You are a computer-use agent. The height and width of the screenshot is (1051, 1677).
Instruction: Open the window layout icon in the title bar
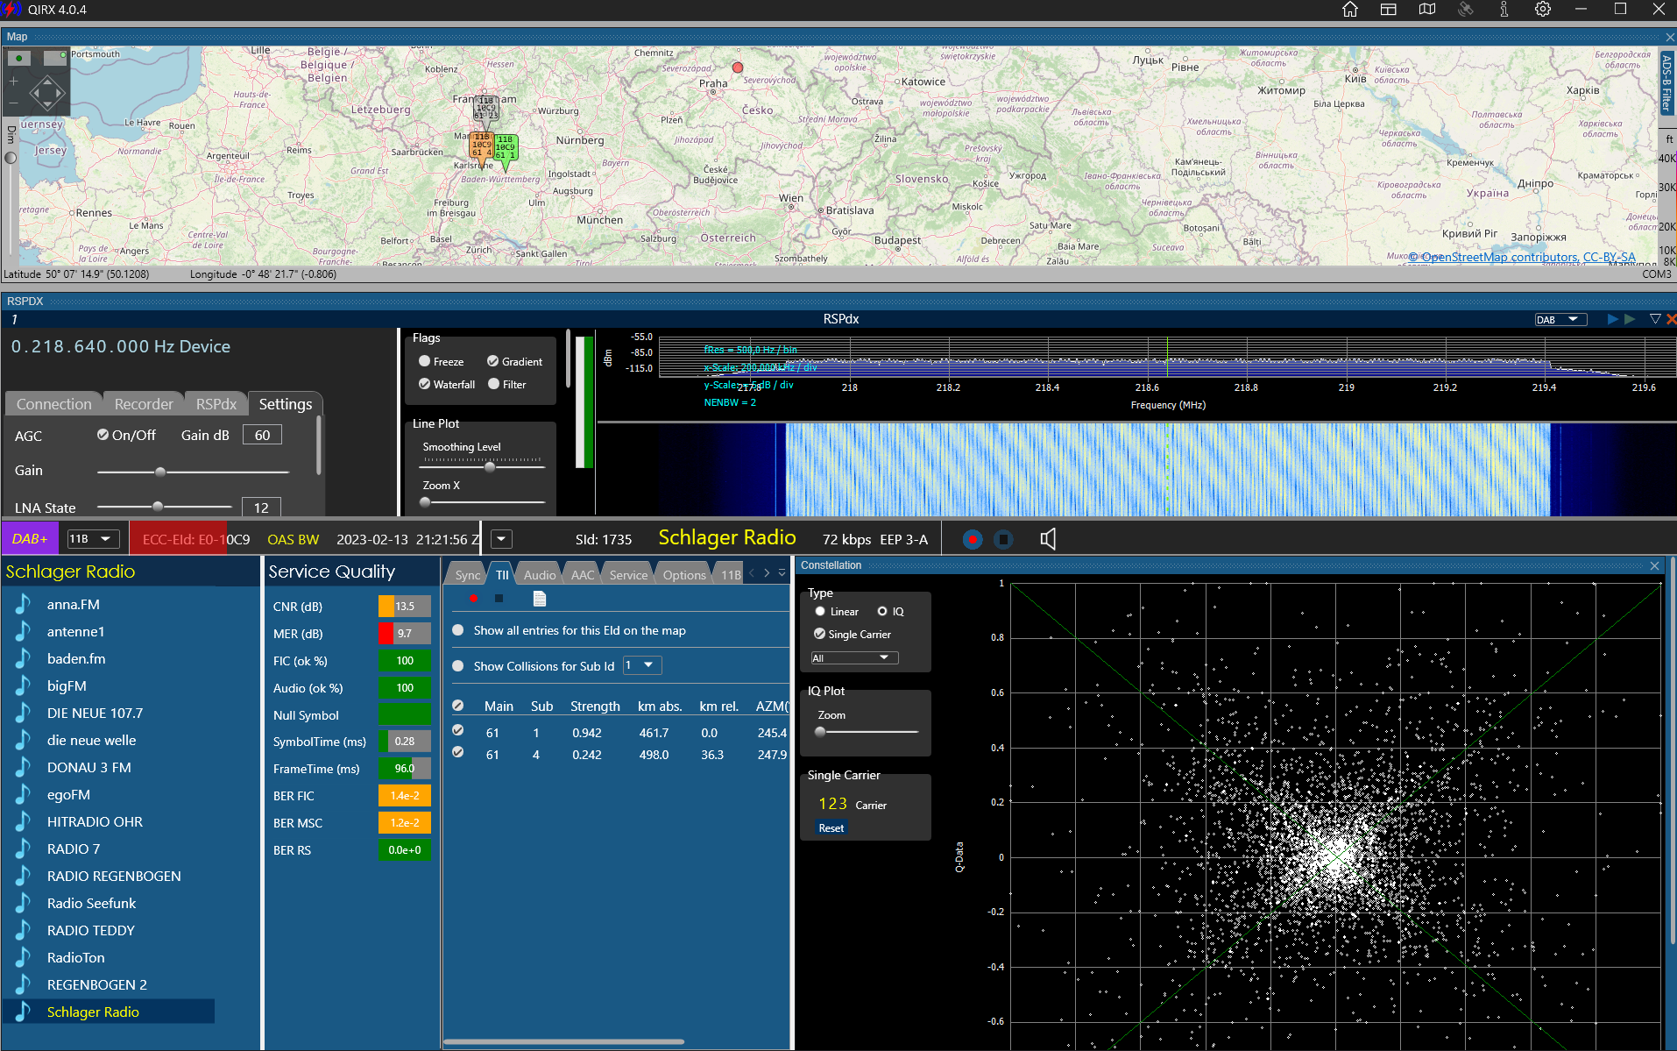tap(1389, 10)
